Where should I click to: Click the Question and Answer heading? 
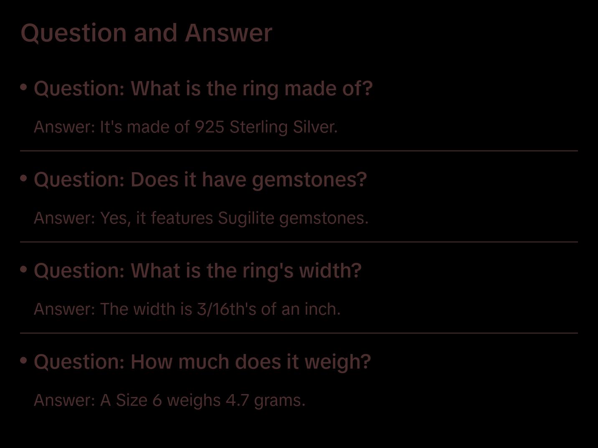click(146, 33)
